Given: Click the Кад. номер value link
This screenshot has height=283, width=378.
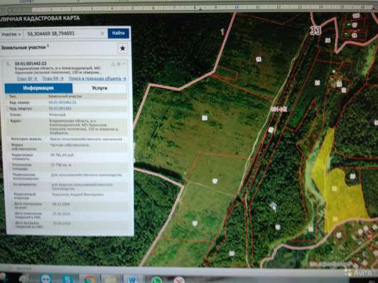Looking at the screenshot, I should point(63,103).
